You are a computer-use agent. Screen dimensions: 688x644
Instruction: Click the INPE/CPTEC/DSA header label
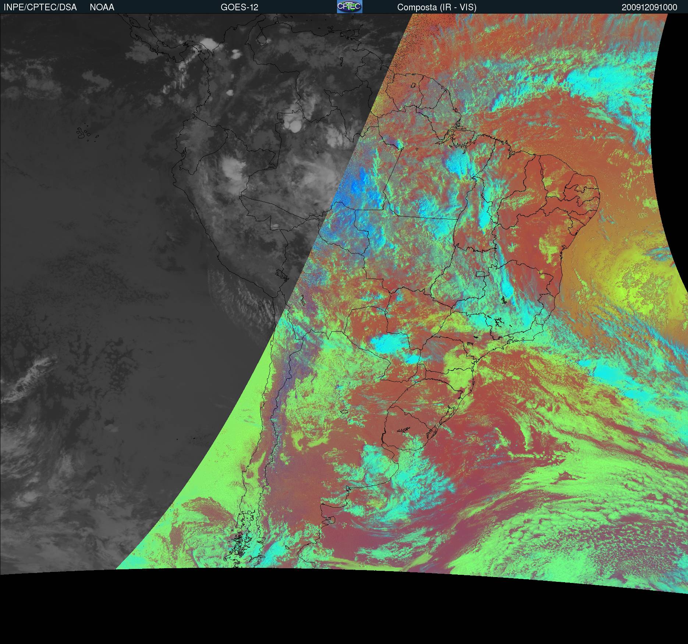click(x=40, y=7)
